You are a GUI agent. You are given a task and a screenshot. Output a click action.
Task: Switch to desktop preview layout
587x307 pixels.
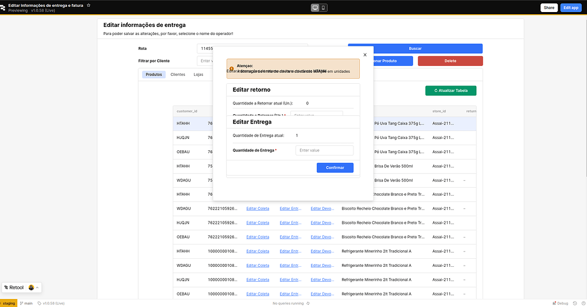[315, 7]
